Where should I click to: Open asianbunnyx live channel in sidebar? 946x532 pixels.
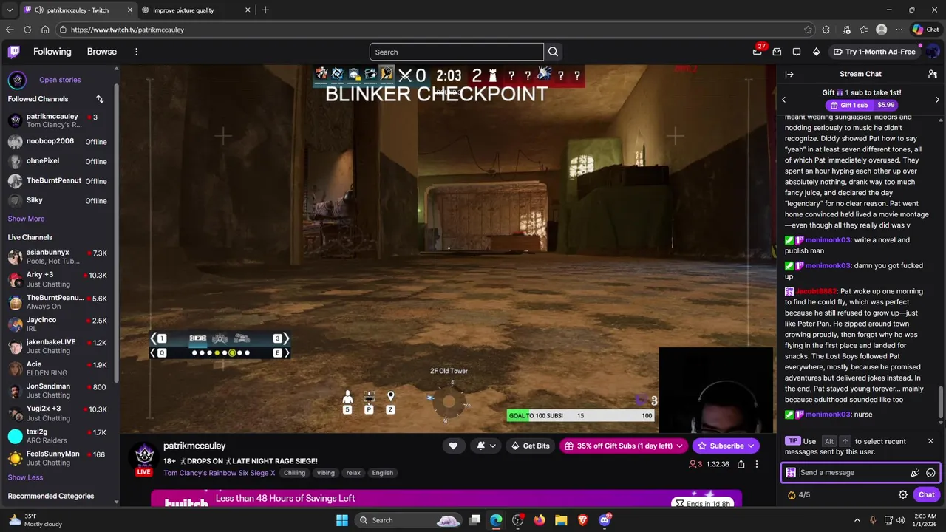coord(58,256)
